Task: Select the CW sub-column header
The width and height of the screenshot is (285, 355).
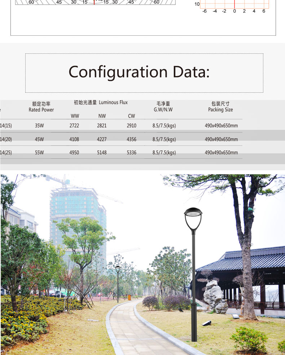Action: tap(131, 116)
